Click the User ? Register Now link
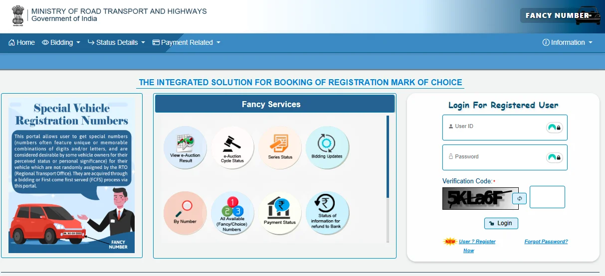Image resolution: width=605 pixels, height=276 pixels. pos(477,242)
